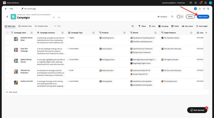
Task: Open Row colors settings
Action: [x=187, y=26]
